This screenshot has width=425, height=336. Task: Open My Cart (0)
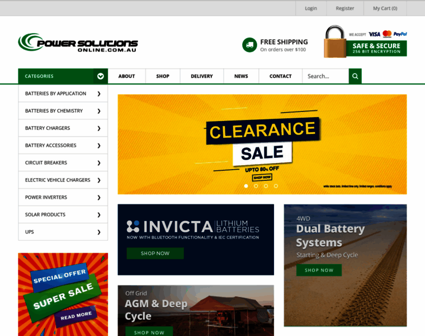[385, 8]
